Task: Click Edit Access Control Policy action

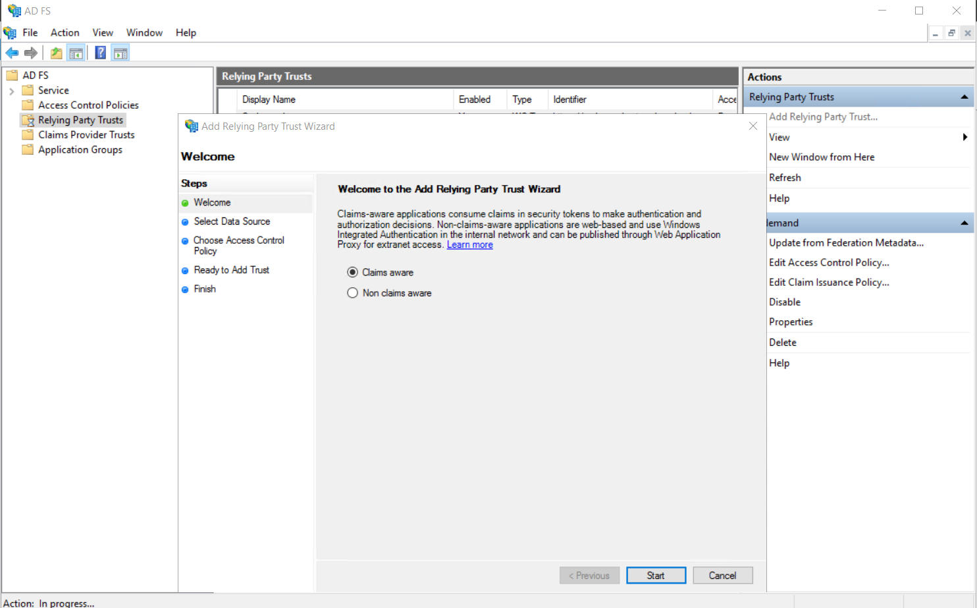Action: click(829, 262)
